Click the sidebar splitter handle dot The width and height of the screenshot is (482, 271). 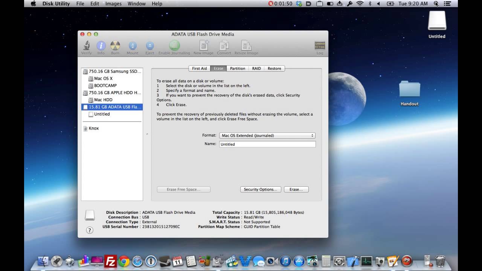click(x=147, y=134)
